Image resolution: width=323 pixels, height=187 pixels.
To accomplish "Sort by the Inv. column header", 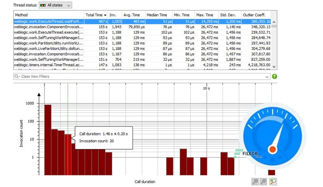I will click(114, 15).
